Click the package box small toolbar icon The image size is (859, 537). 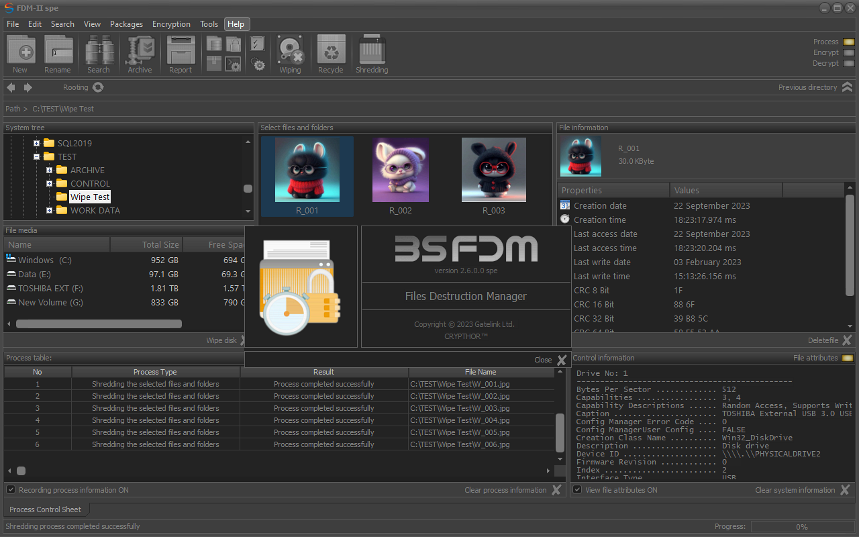214,64
